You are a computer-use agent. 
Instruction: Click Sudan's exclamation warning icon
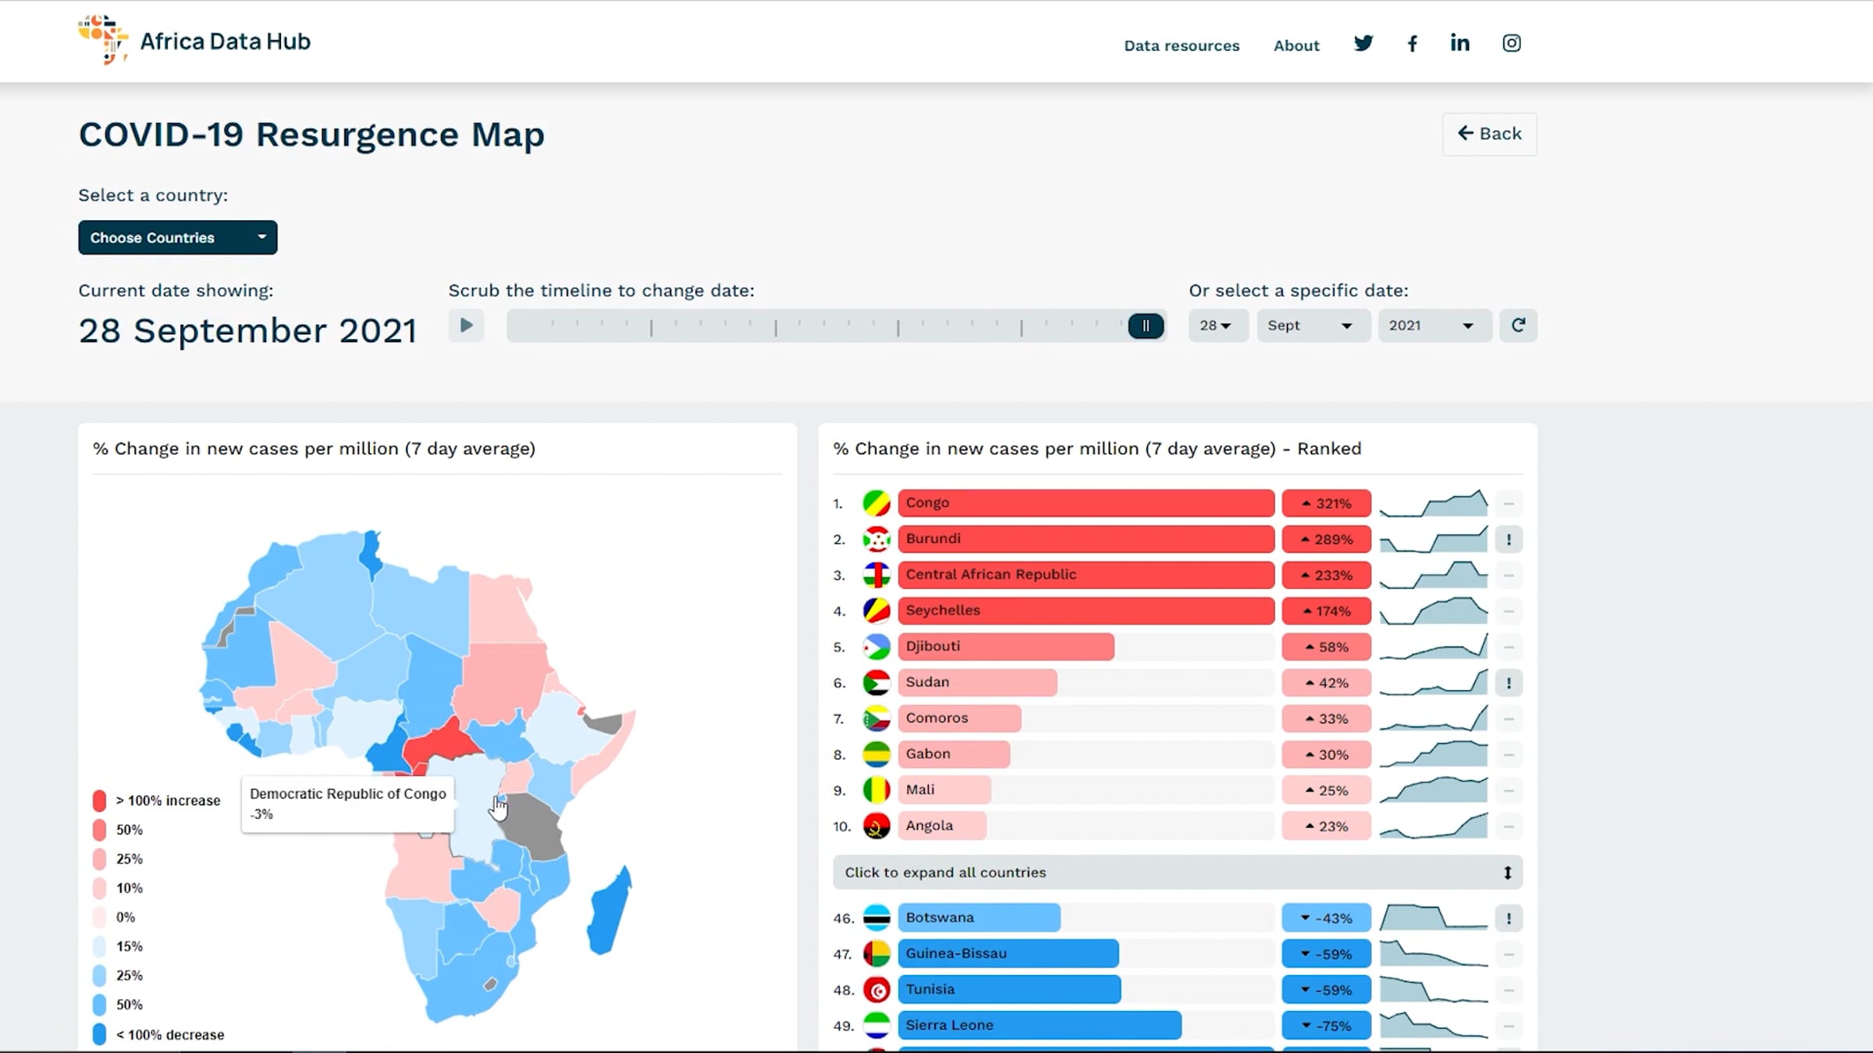point(1509,682)
